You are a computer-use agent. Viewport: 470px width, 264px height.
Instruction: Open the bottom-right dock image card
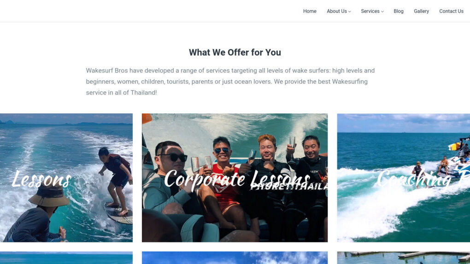404,258
